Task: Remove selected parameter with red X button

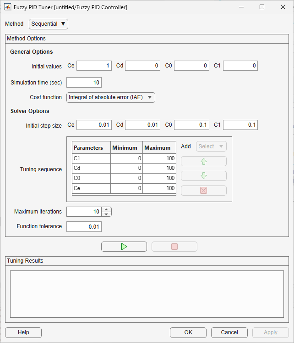Action: [204, 190]
